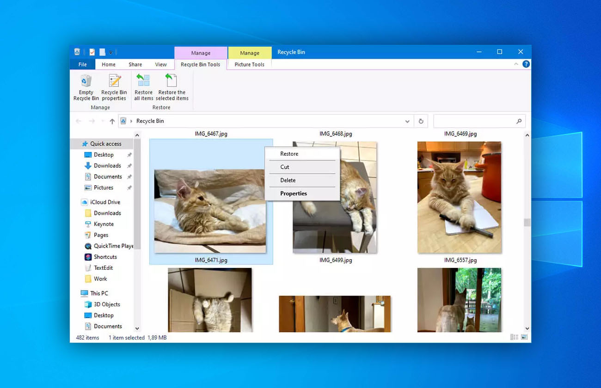Open the iCloud Drive sidebar entry
This screenshot has height=388, width=601.
click(x=105, y=202)
